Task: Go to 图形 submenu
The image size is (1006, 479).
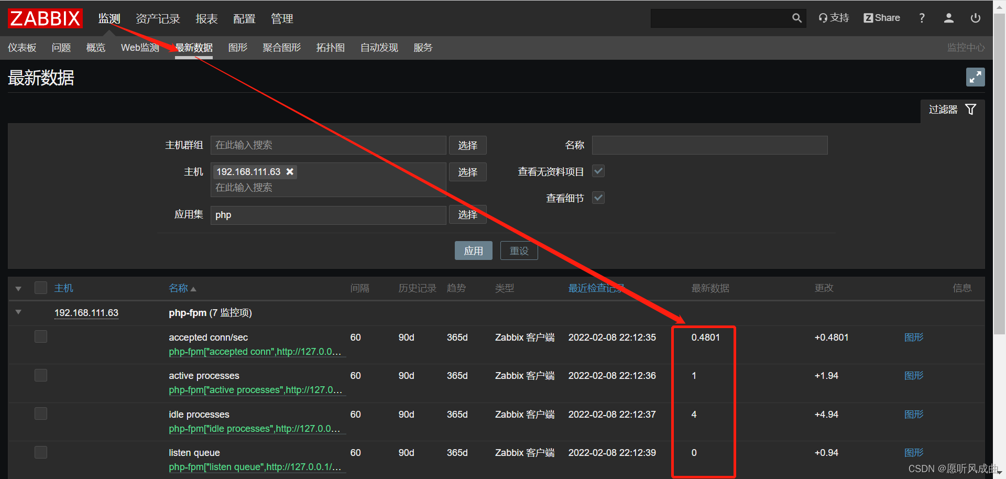Action: 238,48
